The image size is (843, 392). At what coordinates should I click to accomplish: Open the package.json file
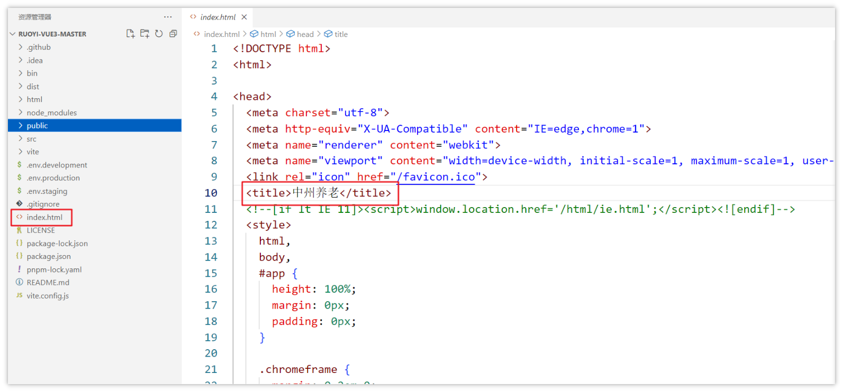94,256
